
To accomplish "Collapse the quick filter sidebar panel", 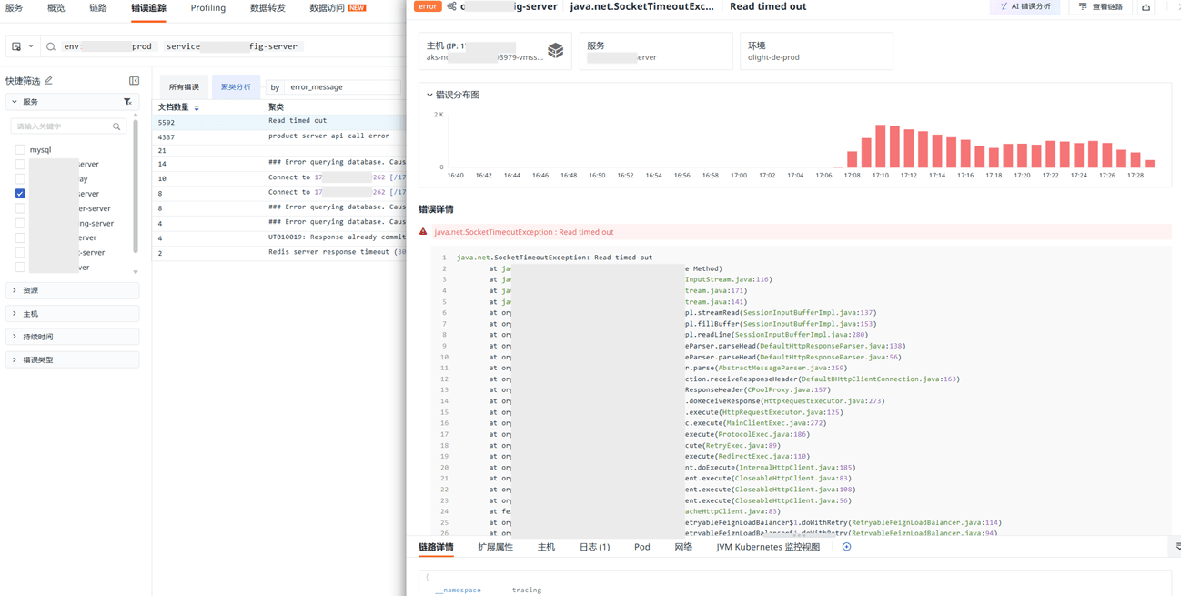I will (x=134, y=81).
